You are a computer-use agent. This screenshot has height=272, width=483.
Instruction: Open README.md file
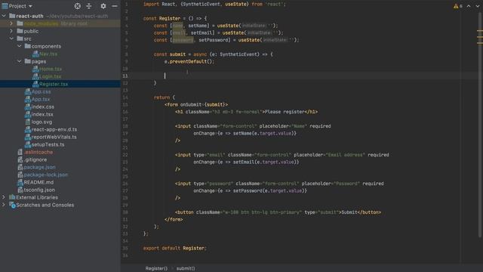[x=38, y=182]
